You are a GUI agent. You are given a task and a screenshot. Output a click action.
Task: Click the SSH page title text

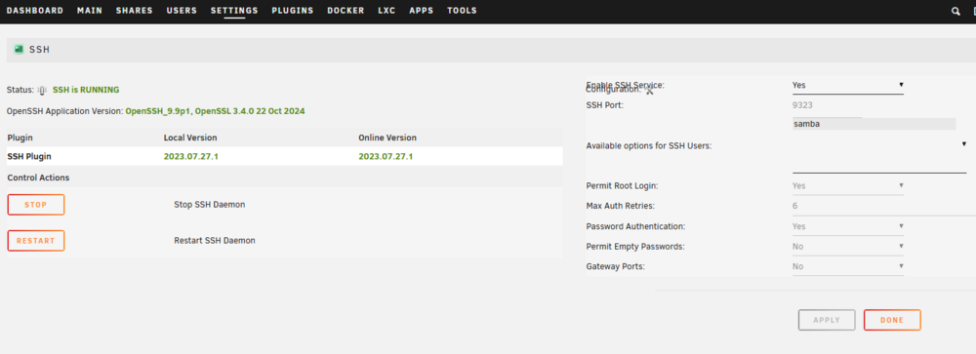[39, 49]
